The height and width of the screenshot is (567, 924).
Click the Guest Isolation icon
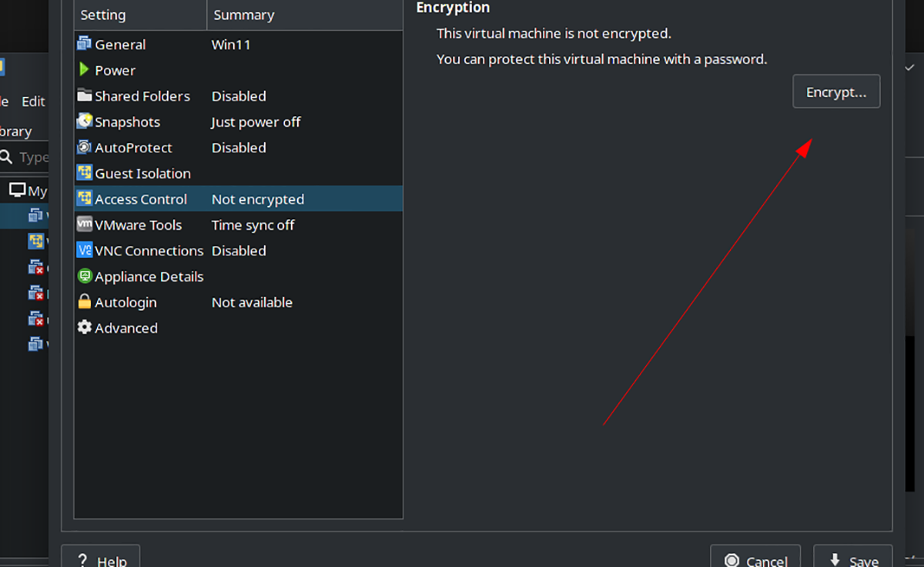[x=84, y=173]
